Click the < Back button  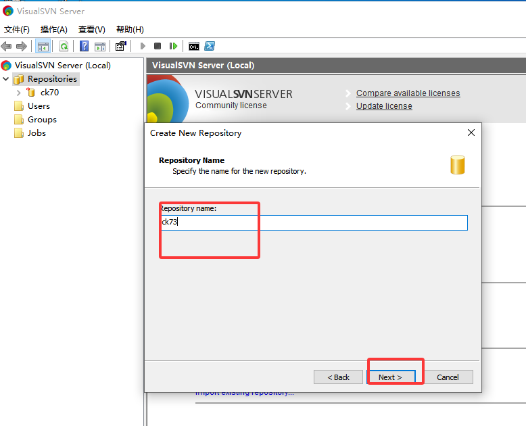[338, 377]
